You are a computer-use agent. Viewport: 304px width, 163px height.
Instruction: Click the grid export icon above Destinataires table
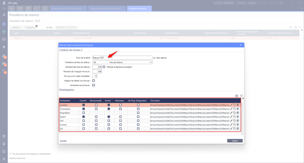tap(236, 96)
